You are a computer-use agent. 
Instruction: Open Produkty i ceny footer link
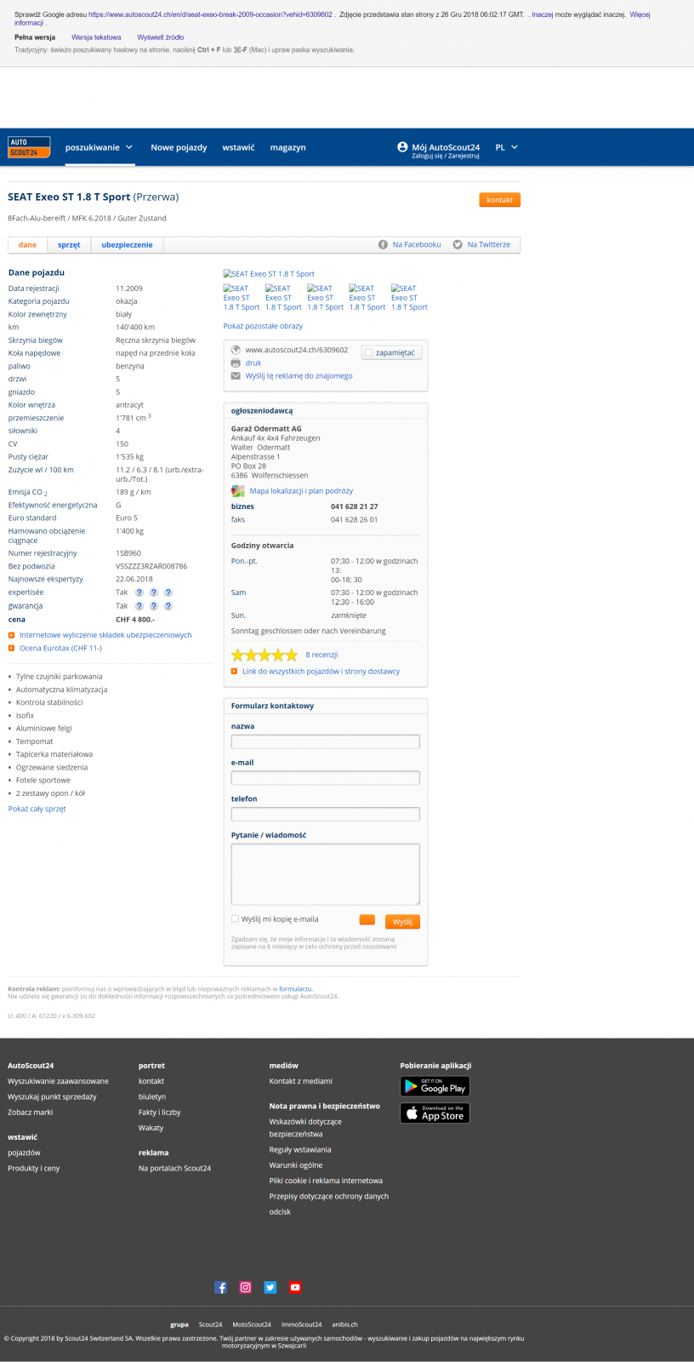[x=33, y=1168]
